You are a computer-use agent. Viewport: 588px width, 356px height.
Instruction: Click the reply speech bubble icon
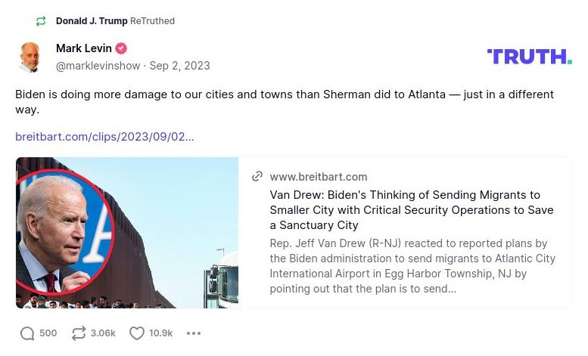click(27, 333)
